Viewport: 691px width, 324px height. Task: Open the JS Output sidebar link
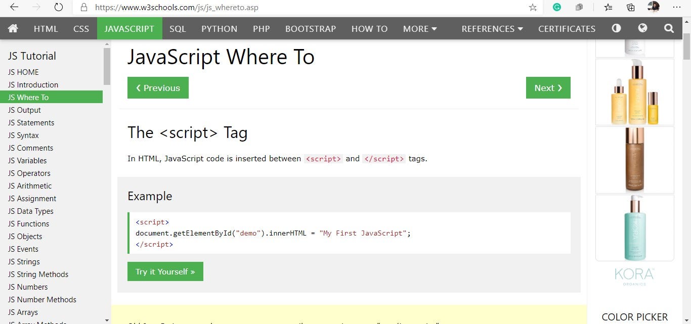click(24, 110)
